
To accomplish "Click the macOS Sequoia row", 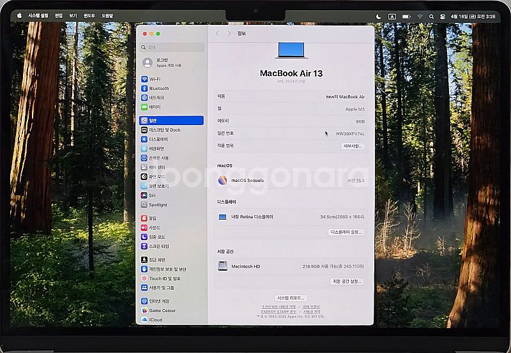I will pos(291,181).
